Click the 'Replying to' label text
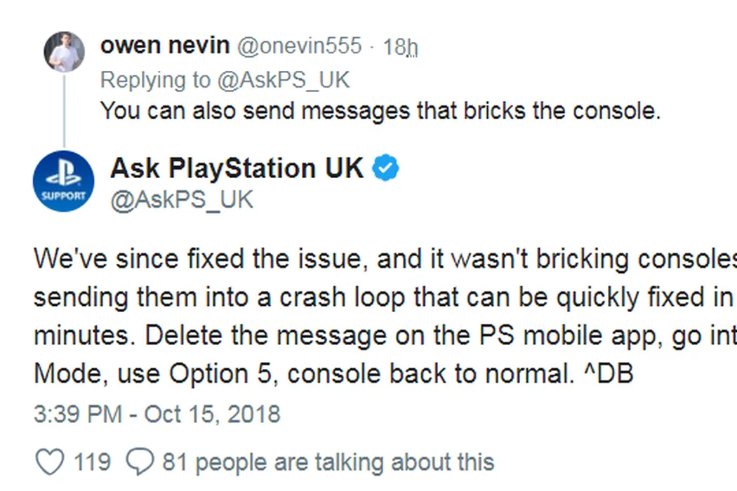The height and width of the screenshot is (491, 737). tap(154, 80)
